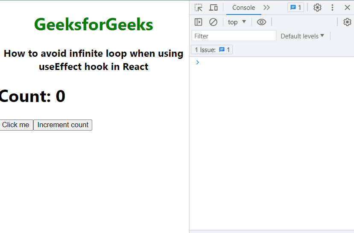
Task: Clear the console with the ban icon
Action: (213, 22)
